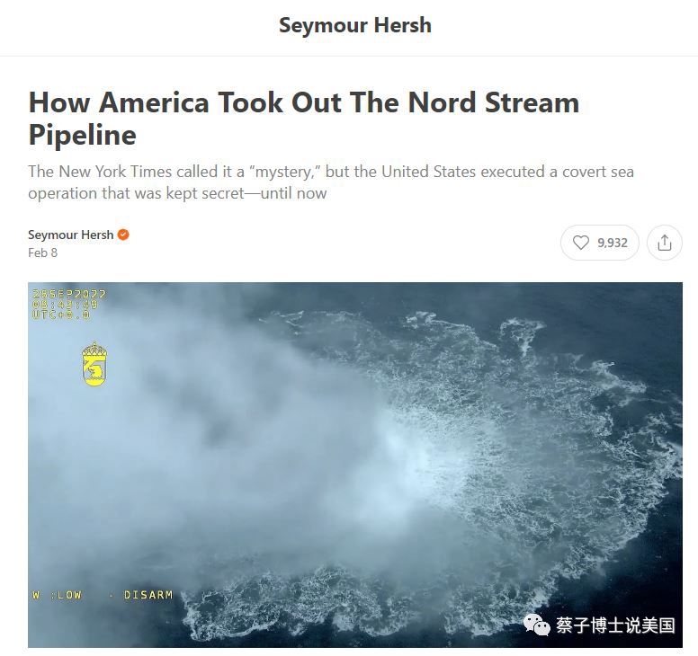698x656 pixels.
Task: Open the Nord Stream headline's first line
Action: [304, 102]
